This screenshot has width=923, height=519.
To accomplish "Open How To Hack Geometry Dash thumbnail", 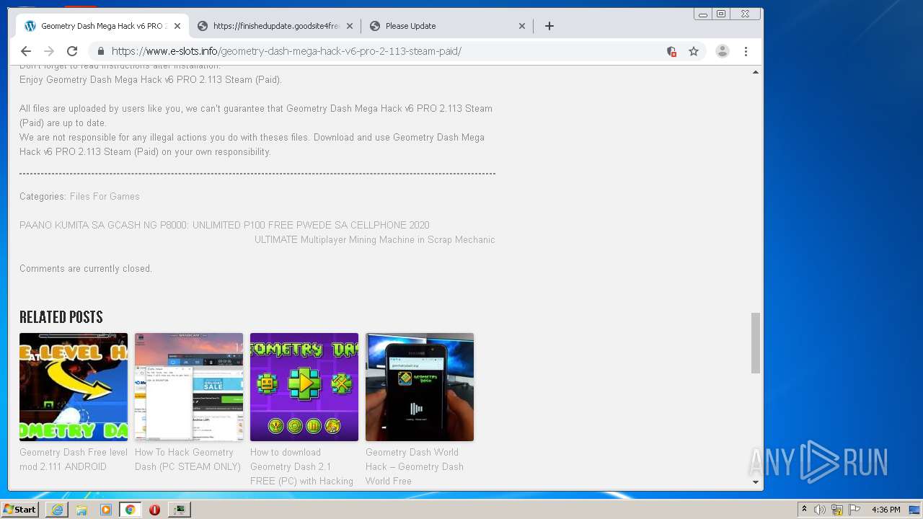I will point(189,387).
